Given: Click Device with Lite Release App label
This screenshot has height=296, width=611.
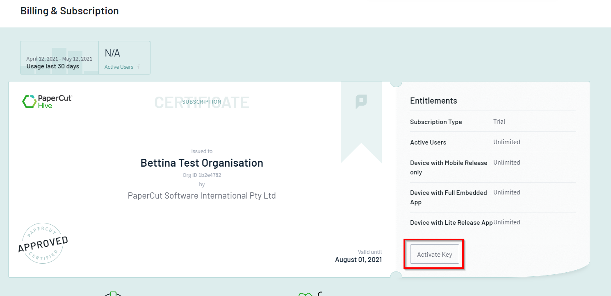Looking at the screenshot, I should tap(451, 223).
